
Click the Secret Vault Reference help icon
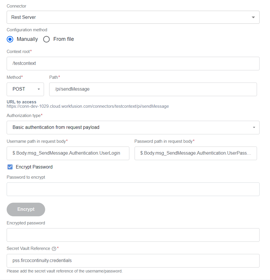54,248
